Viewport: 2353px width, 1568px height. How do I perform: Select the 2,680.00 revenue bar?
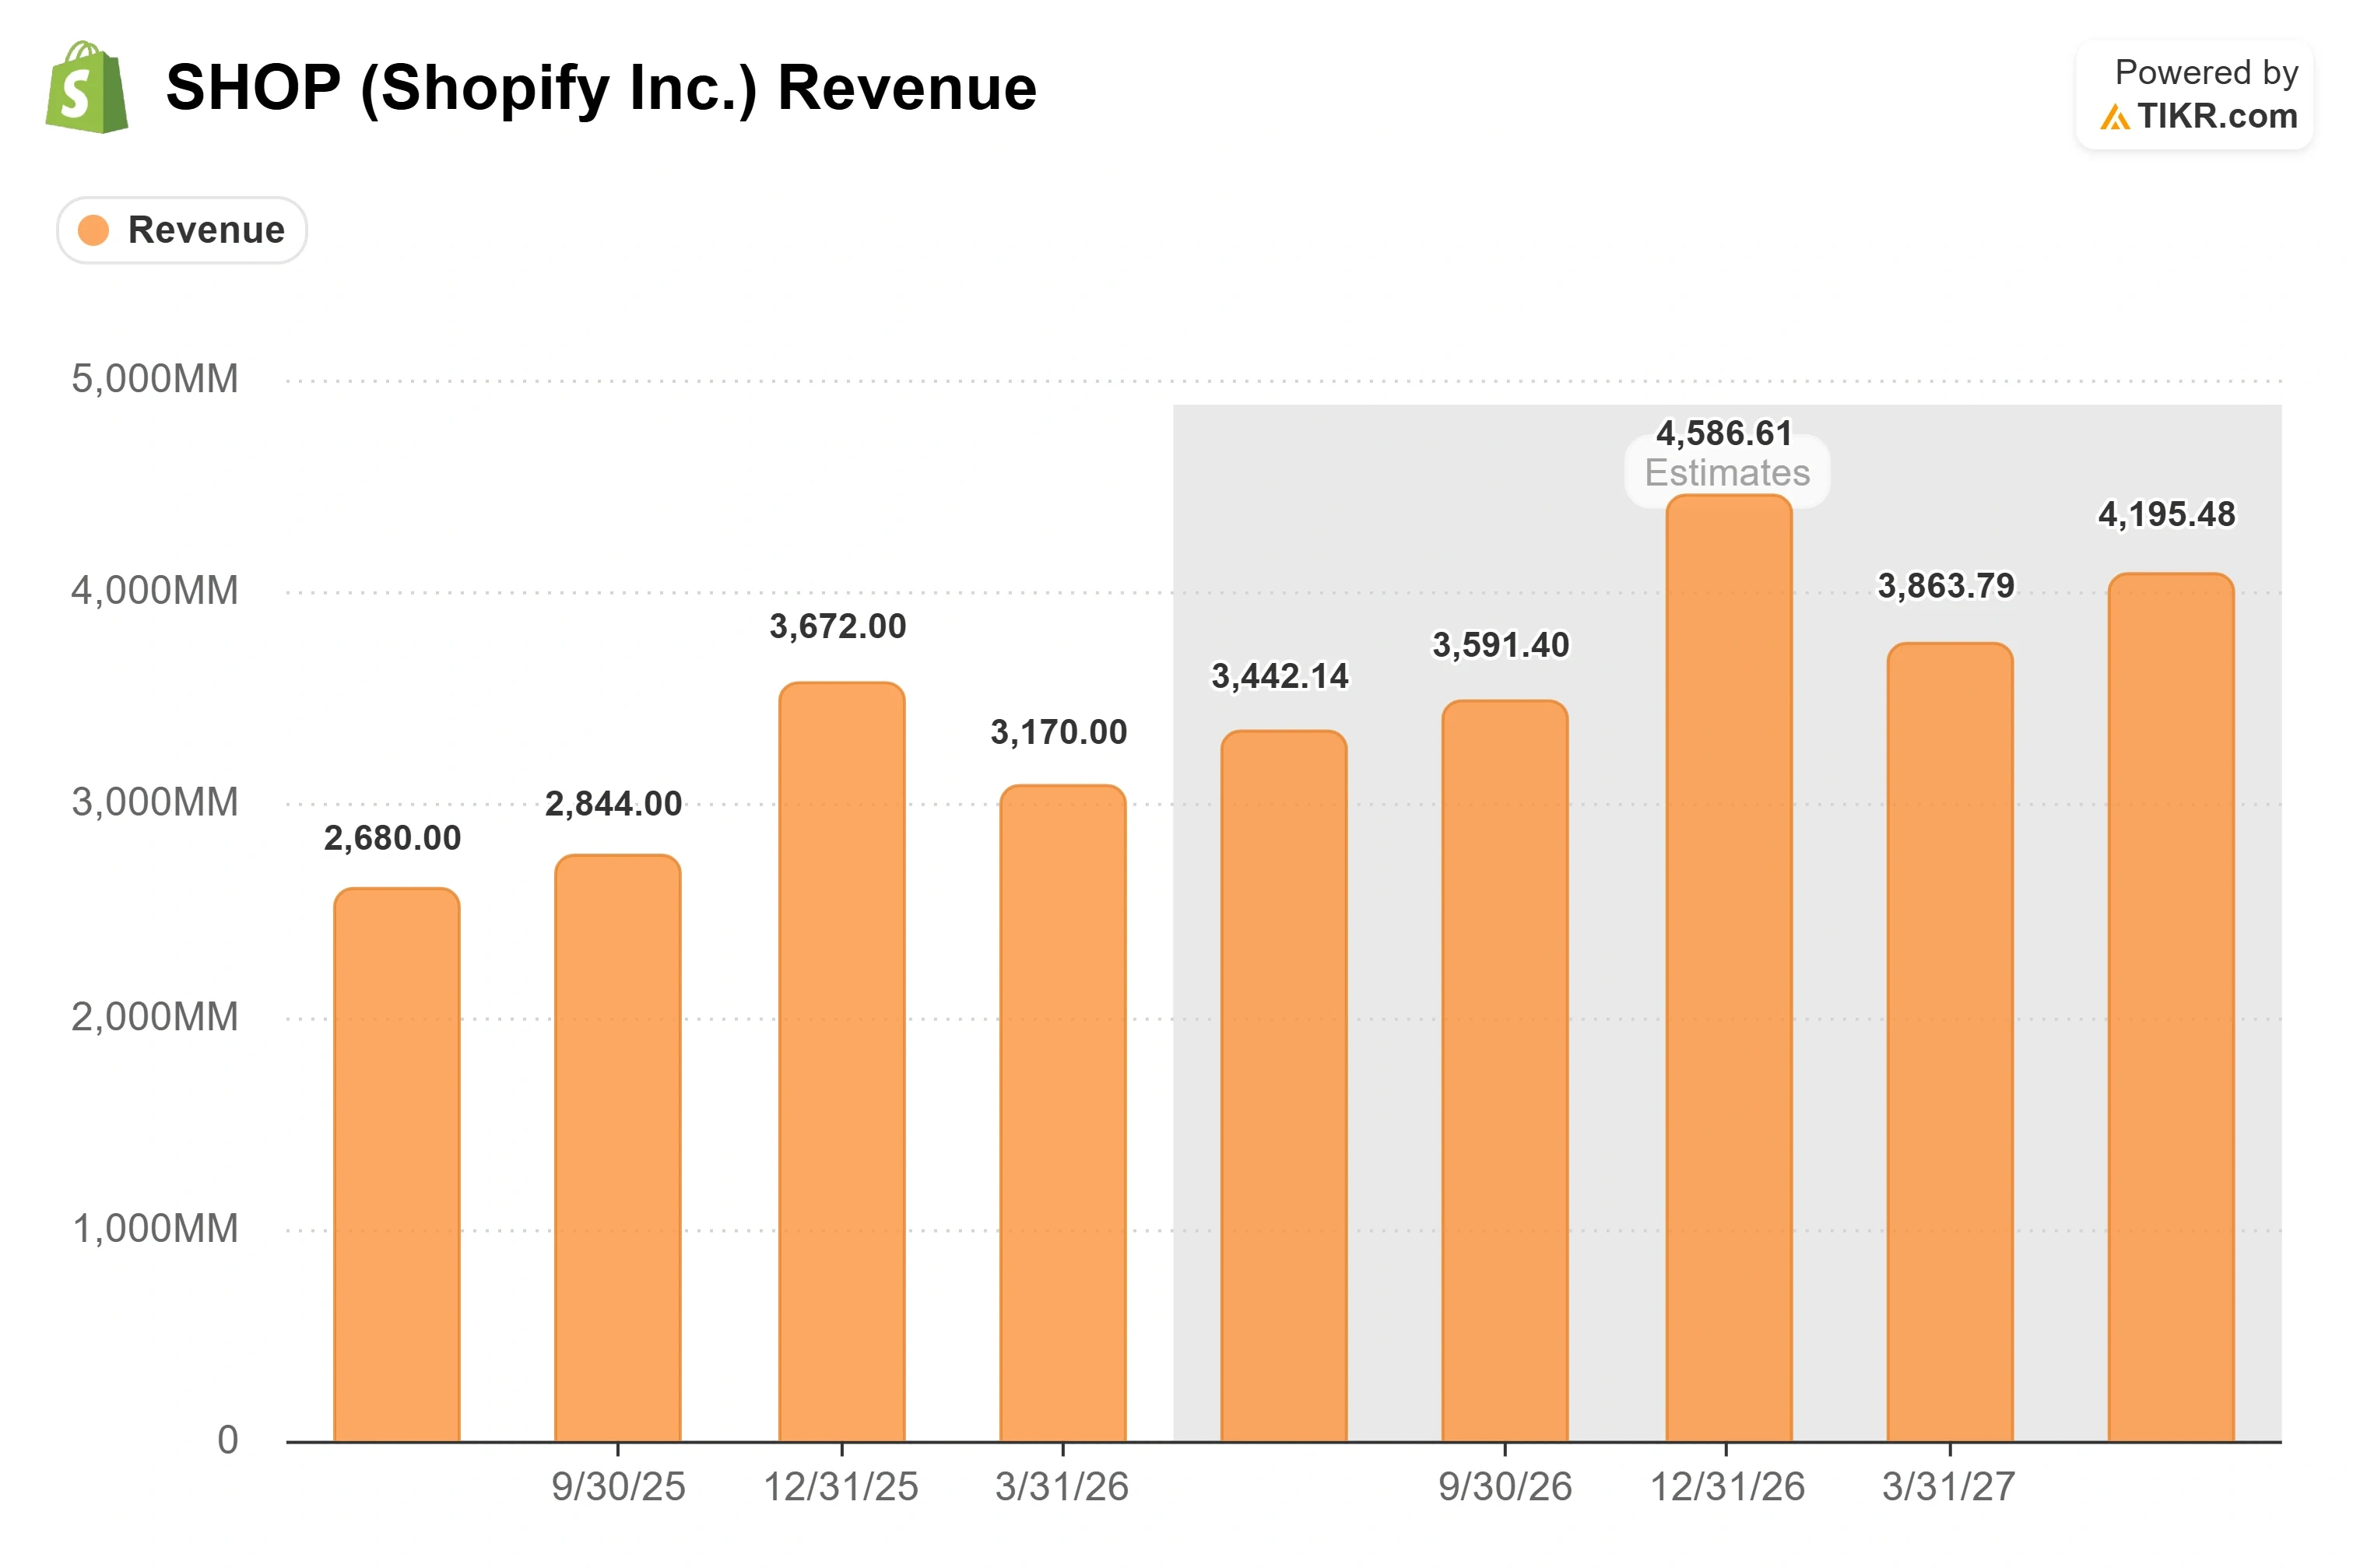coord(397,1164)
